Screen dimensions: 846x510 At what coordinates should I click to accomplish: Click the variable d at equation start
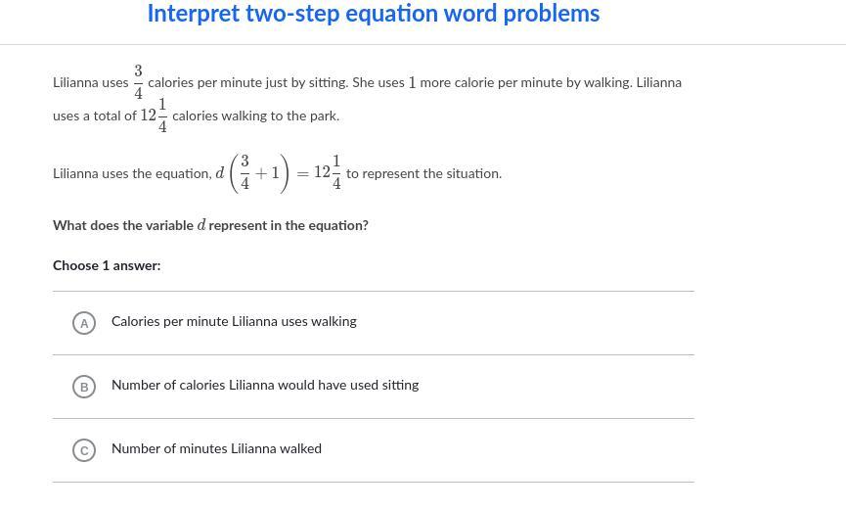pyautogui.click(x=220, y=173)
